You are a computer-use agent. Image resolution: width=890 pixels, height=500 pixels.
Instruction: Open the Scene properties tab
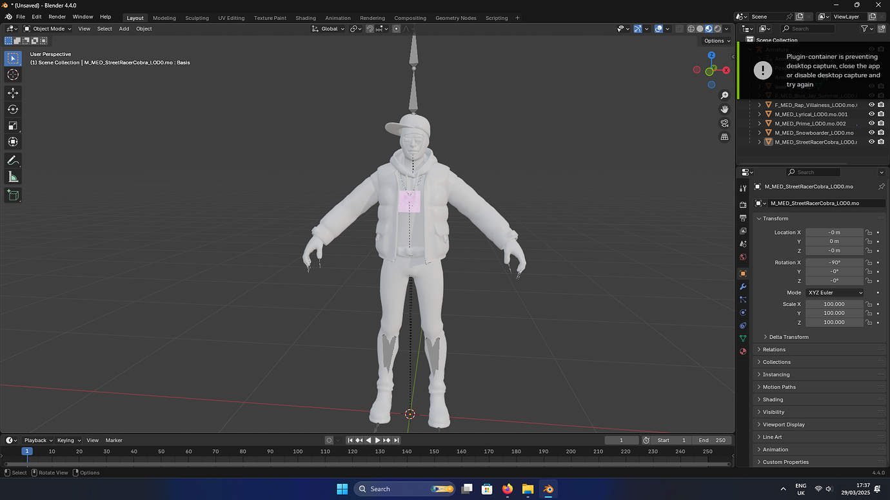[743, 244]
